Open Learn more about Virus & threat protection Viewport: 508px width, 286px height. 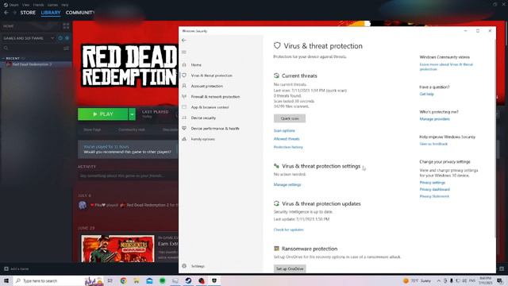[446, 67]
